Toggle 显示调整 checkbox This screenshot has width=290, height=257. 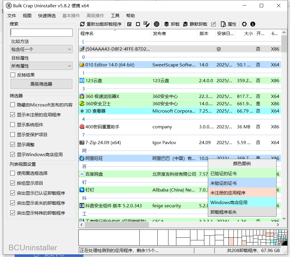(13, 144)
